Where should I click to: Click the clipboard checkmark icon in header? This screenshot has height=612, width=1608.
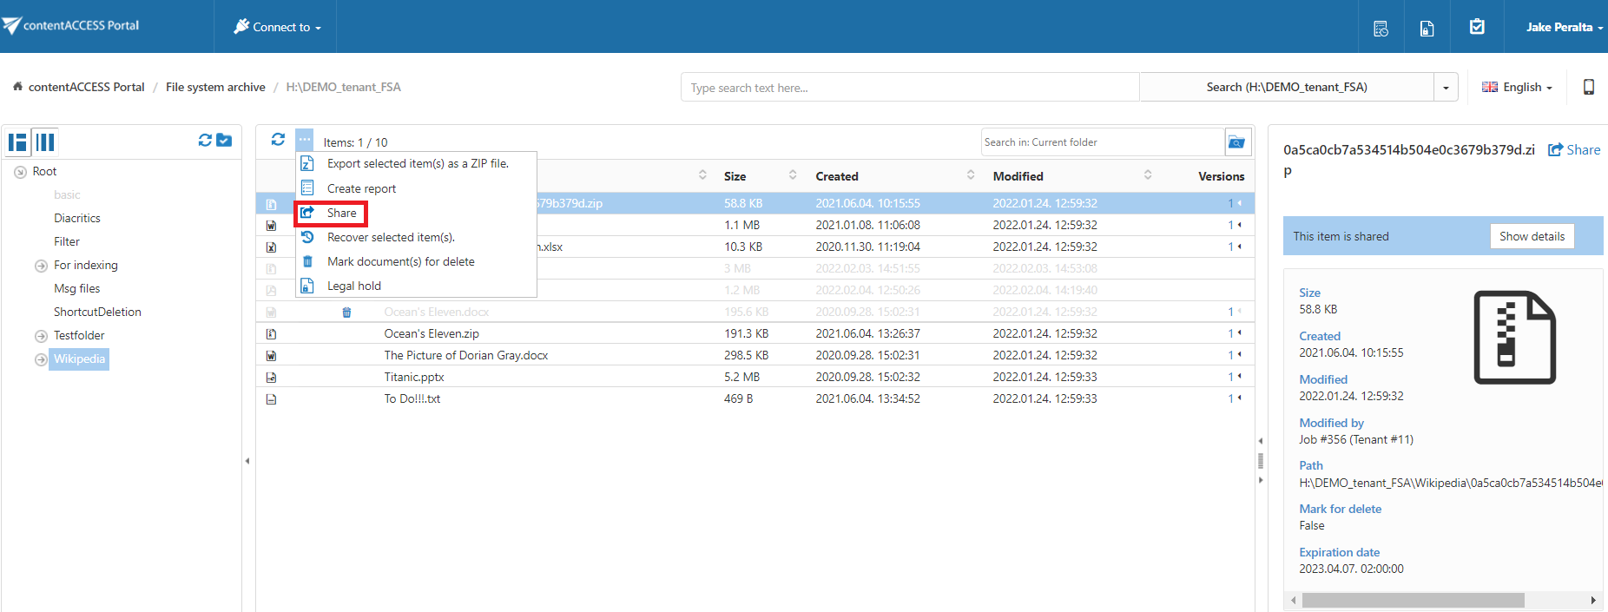click(x=1477, y=27)
